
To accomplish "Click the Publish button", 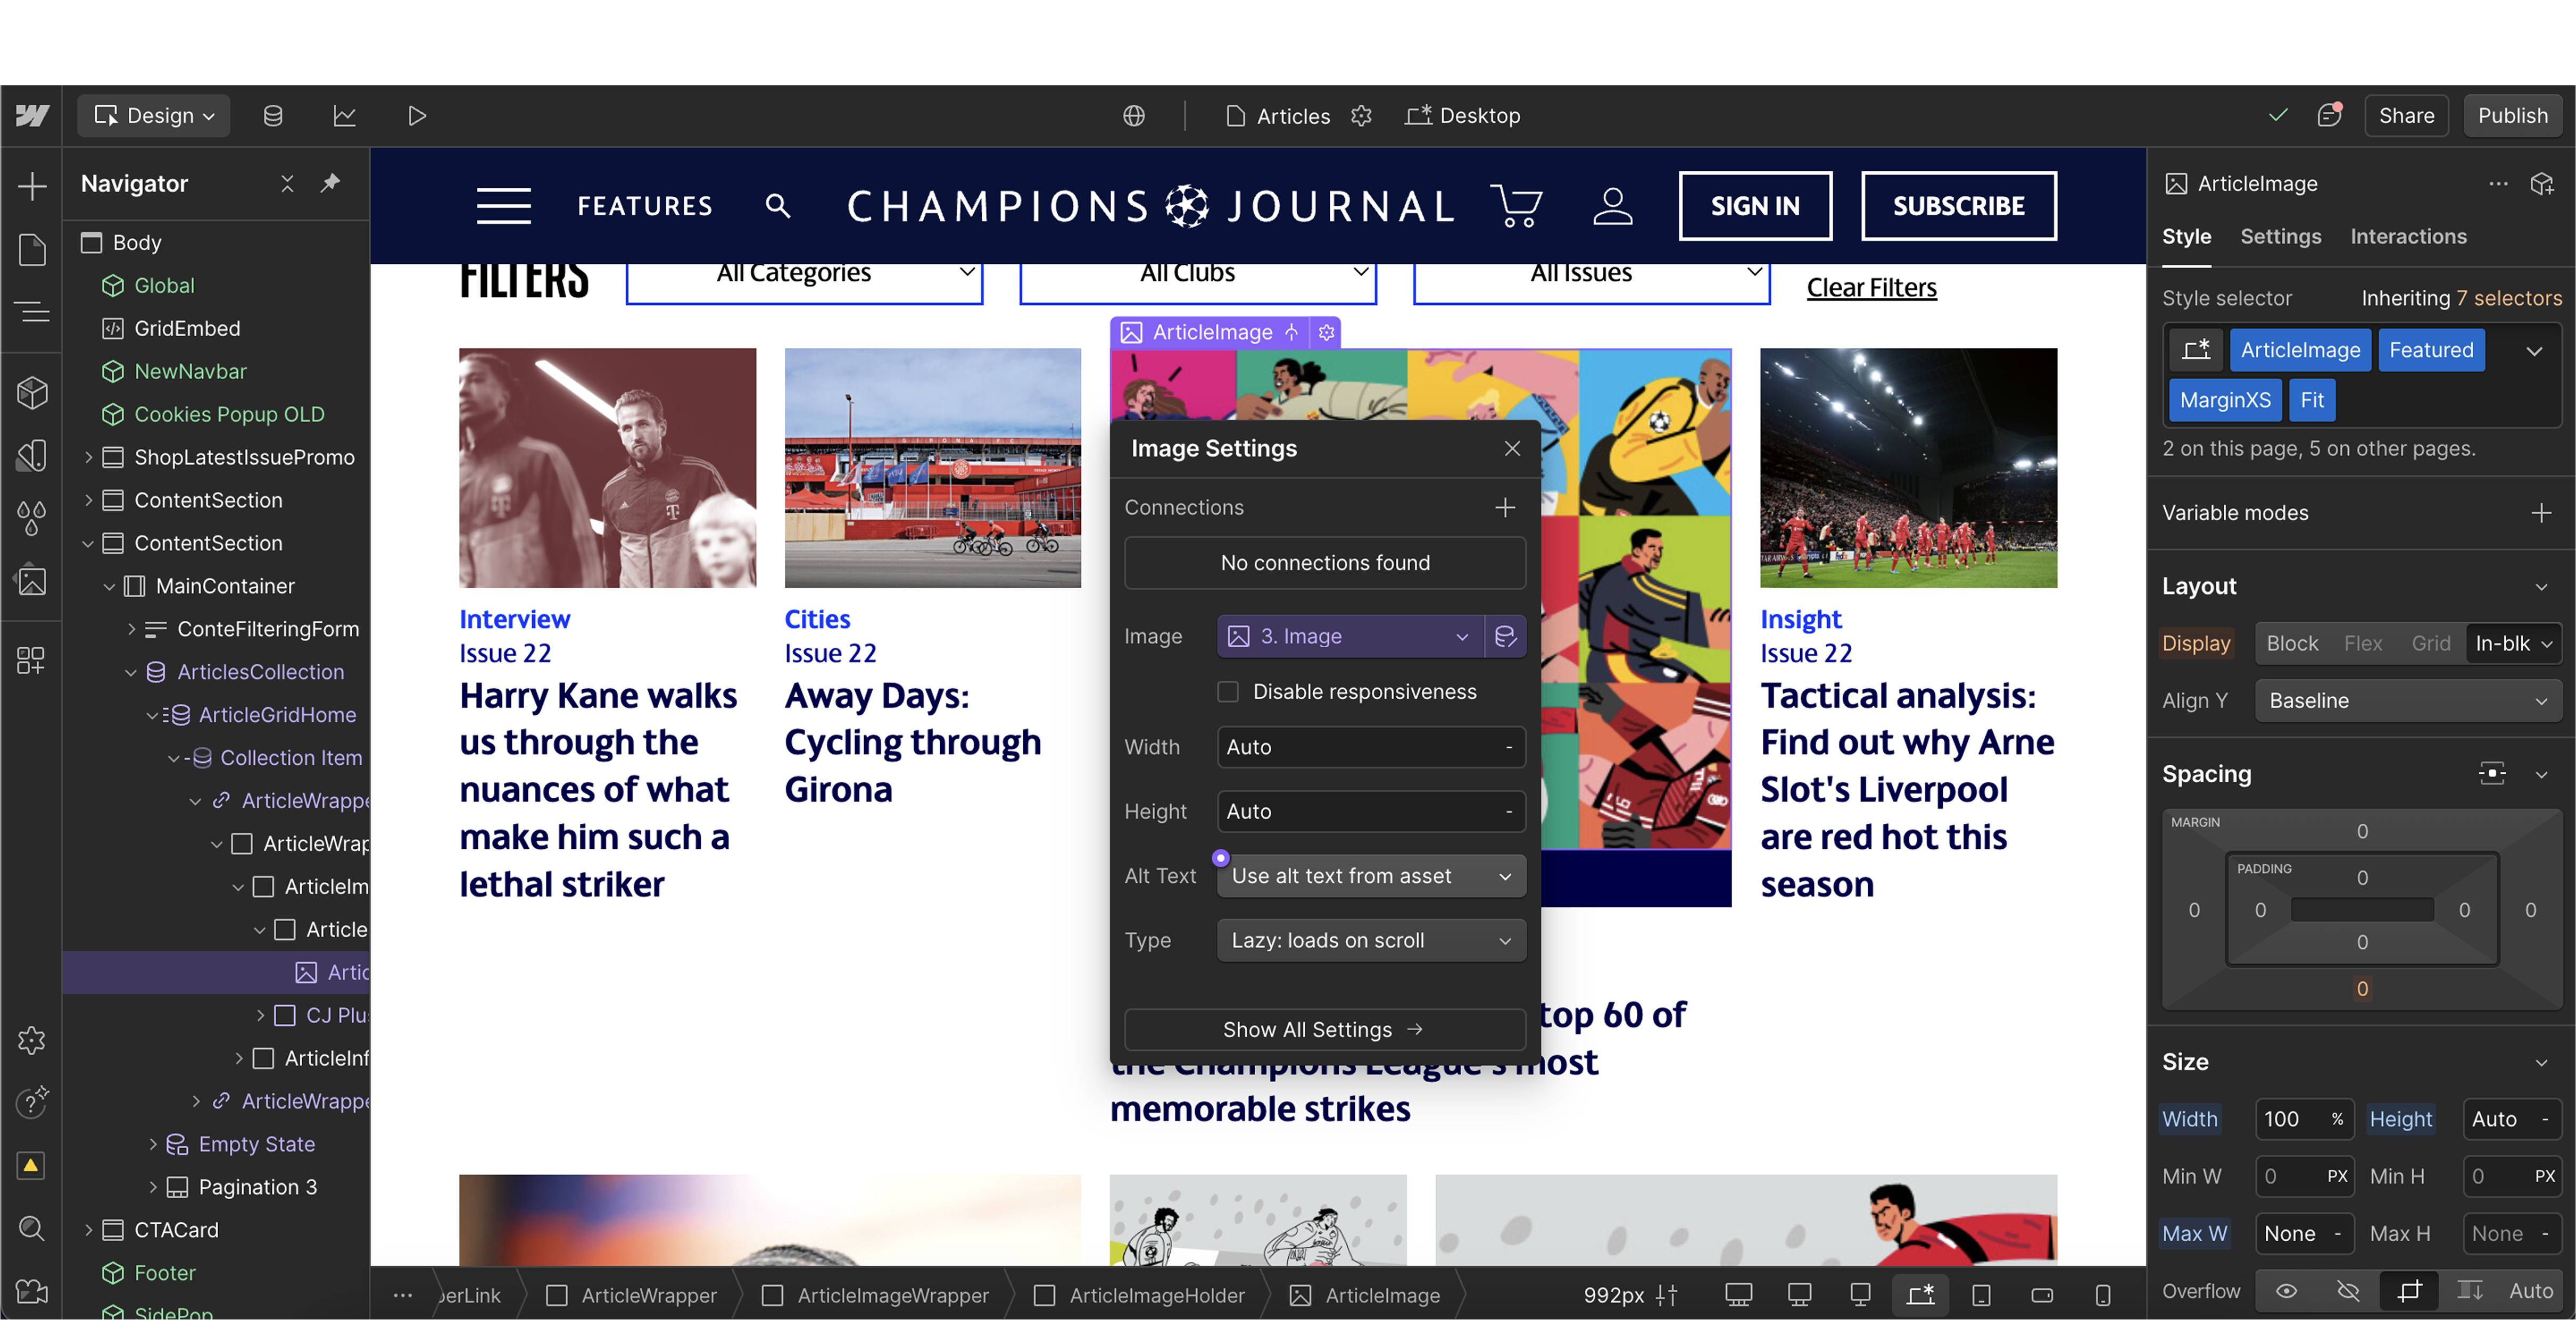I will [2512, 116].
